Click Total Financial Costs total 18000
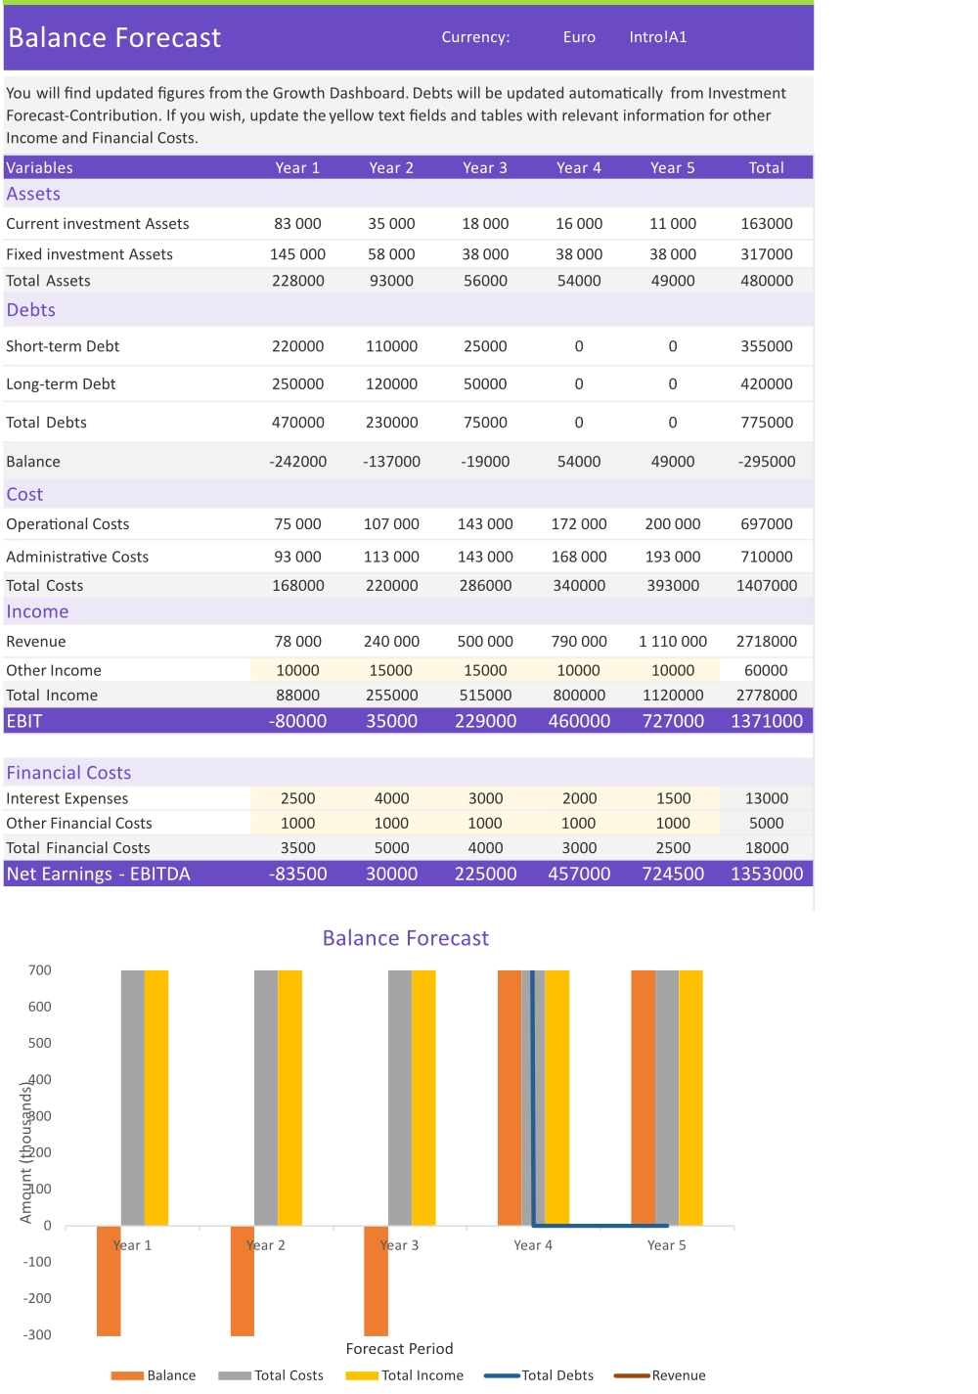 click(767, 848)
